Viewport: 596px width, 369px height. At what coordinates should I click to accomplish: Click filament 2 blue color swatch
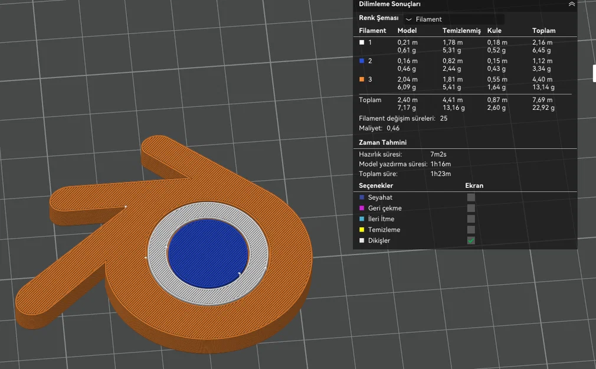tap(362, 61)
